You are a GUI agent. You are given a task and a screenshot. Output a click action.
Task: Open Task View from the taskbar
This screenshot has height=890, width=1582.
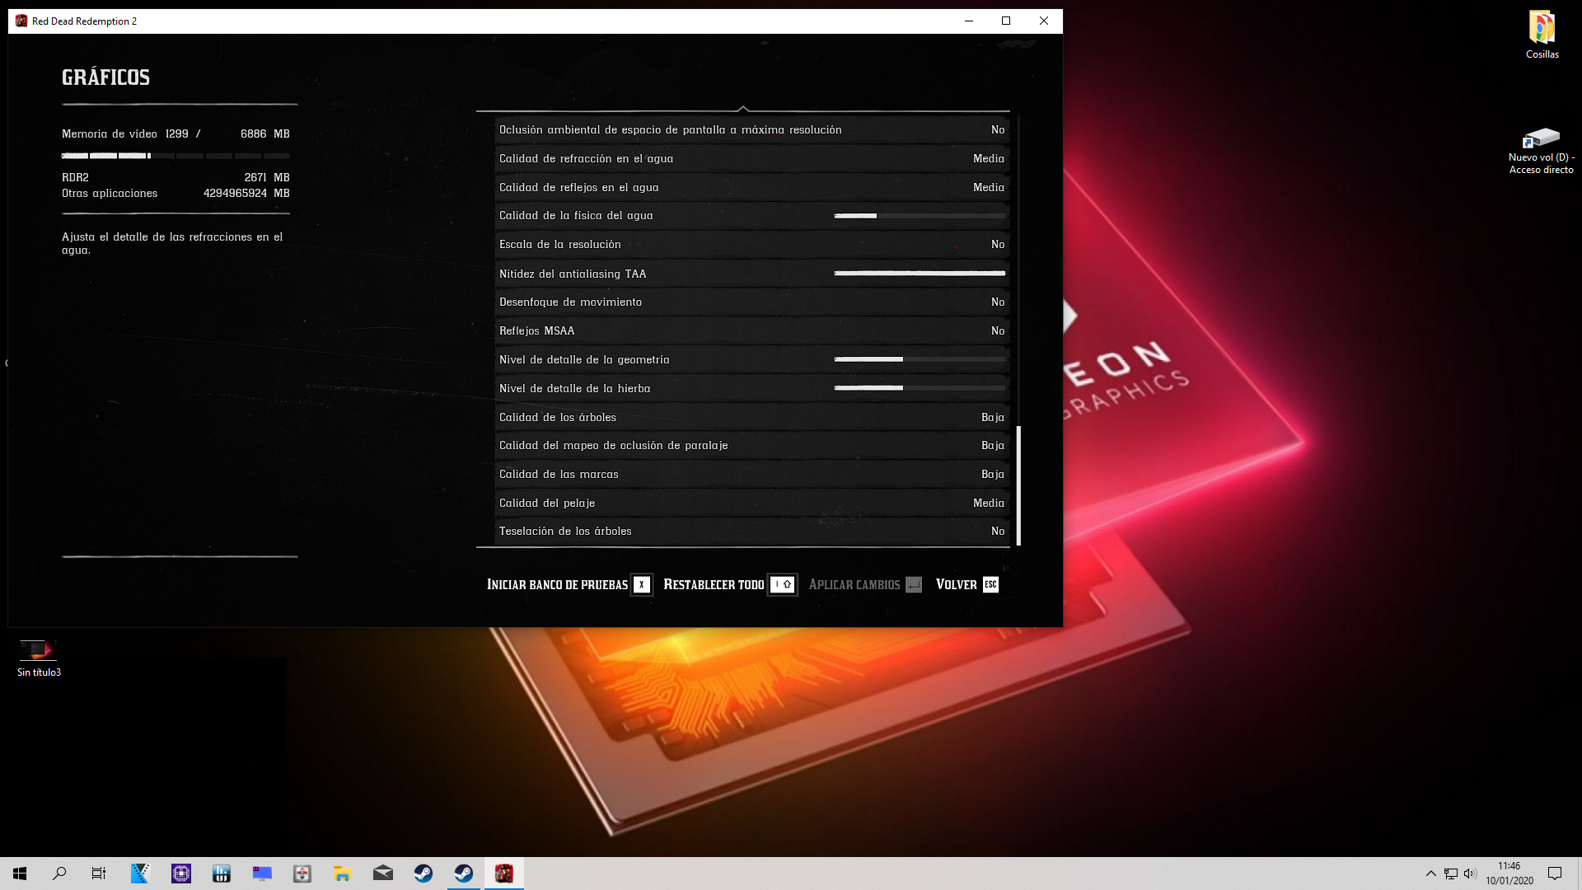[99, 874]
